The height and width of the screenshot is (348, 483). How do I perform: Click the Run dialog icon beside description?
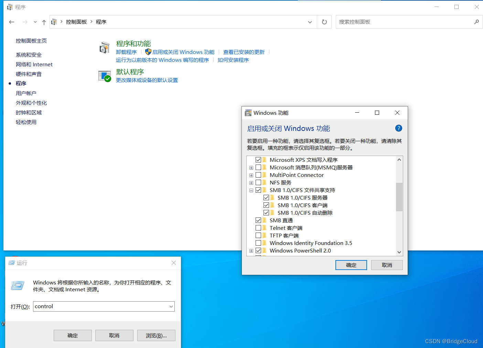18,285
